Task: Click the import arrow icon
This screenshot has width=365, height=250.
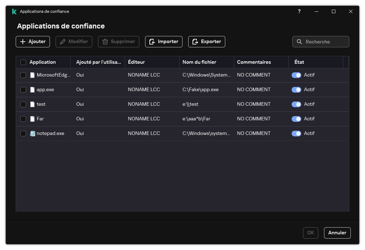Action: pyautogui.click(x=151, y=41)
